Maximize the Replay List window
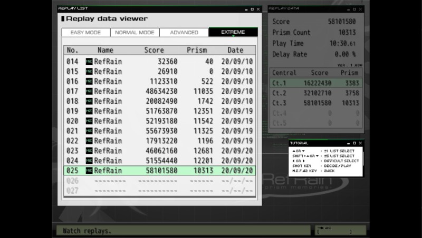This screenshot has height=238, width=422. tap(252, 9)
